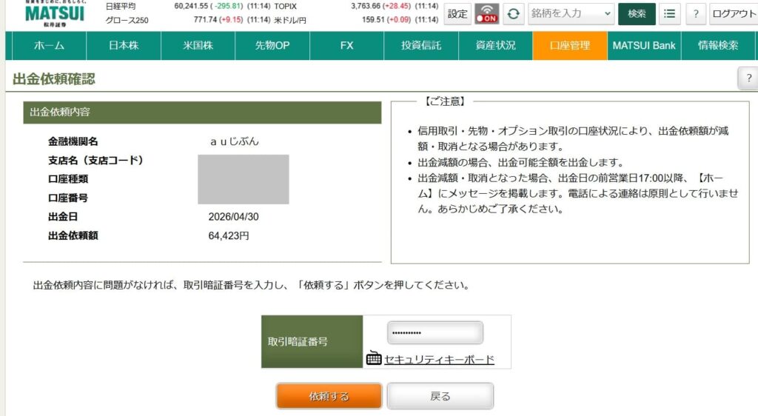Open the ホーム tab
Viewport: 758px width, 416px height.
click(49, 46)
